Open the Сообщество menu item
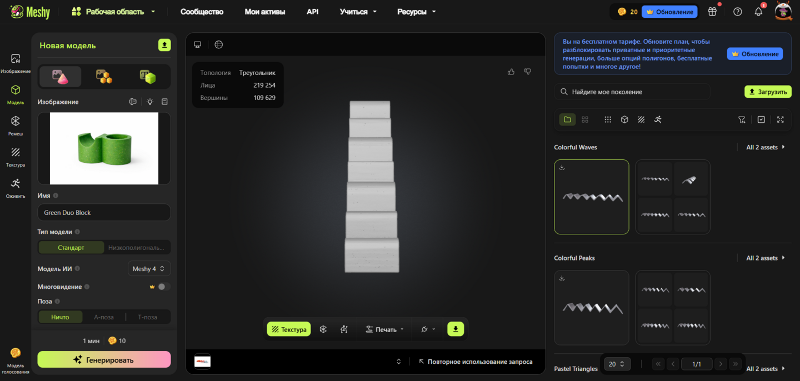 (202, 12)
